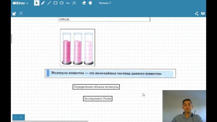This screenshot has height=122, width=217.
Task: Select the pink test tubes image
Action: pos(78,47)
